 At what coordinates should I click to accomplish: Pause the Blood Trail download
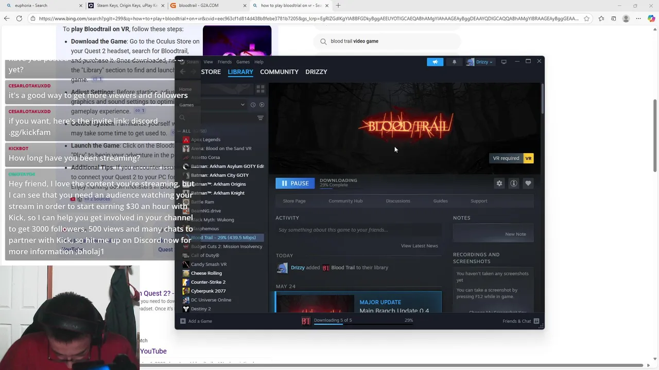295,183
